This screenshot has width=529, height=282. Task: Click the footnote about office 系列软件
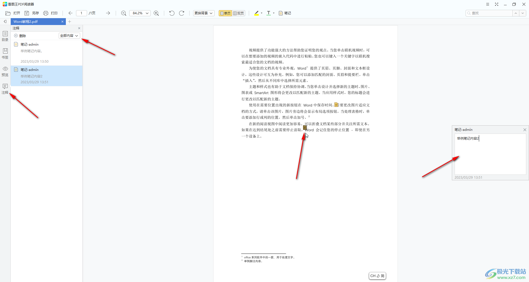(270, 257)
